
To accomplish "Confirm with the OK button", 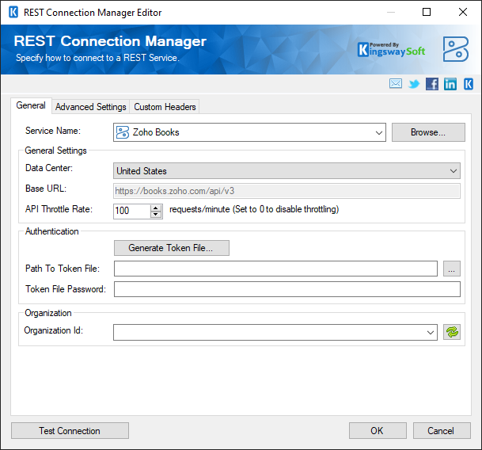I will tap(378, 431).
